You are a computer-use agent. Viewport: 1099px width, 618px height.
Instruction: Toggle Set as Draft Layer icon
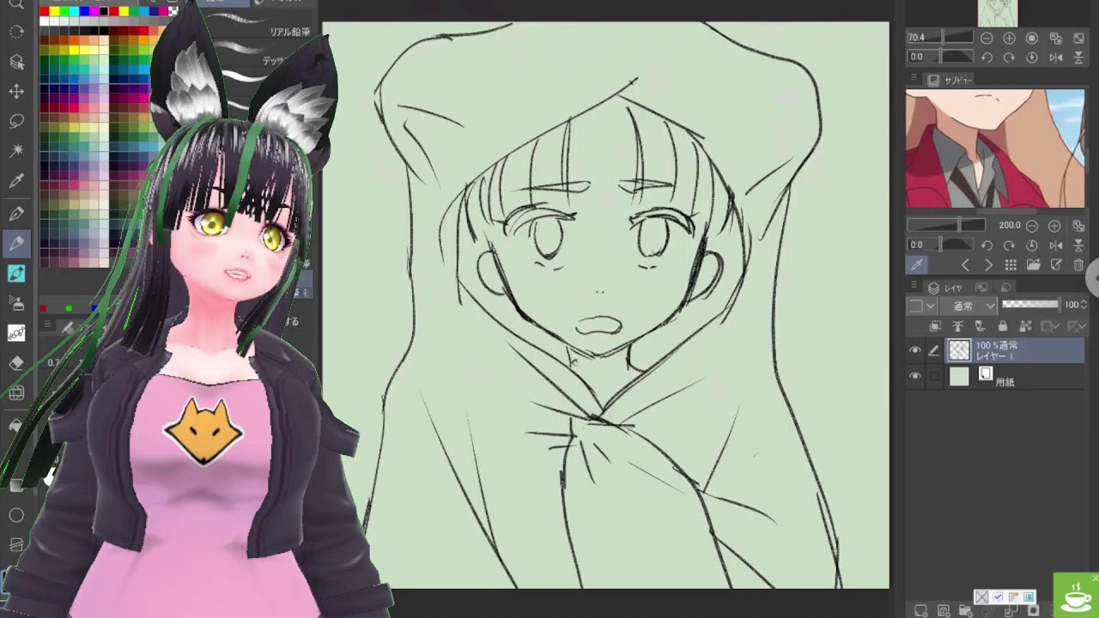pos(980,326)
